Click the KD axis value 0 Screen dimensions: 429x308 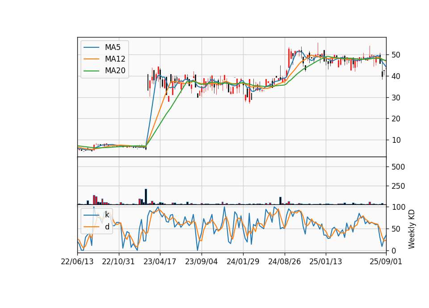[x=394, y=250]
